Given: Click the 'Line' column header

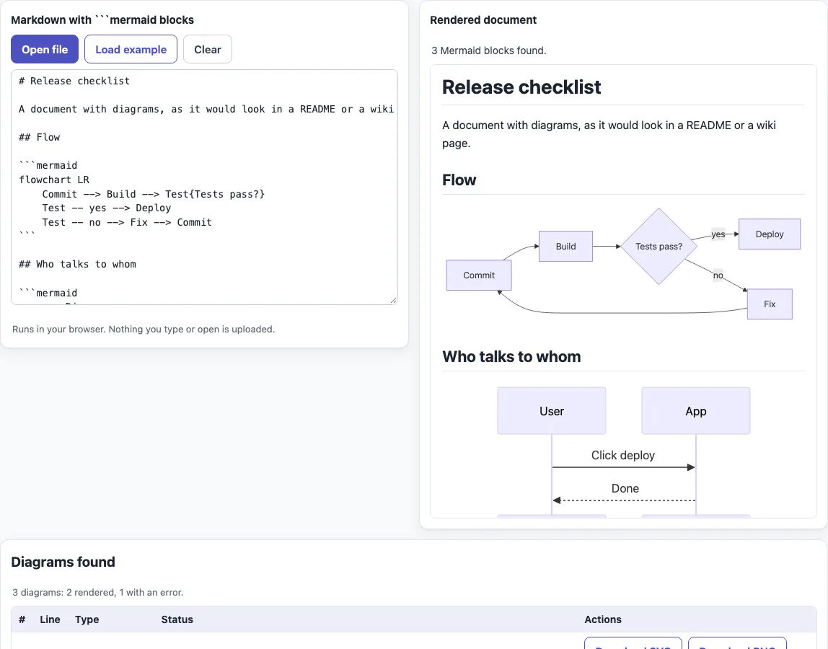Looking at the screenshot, I should coord(50,619).
